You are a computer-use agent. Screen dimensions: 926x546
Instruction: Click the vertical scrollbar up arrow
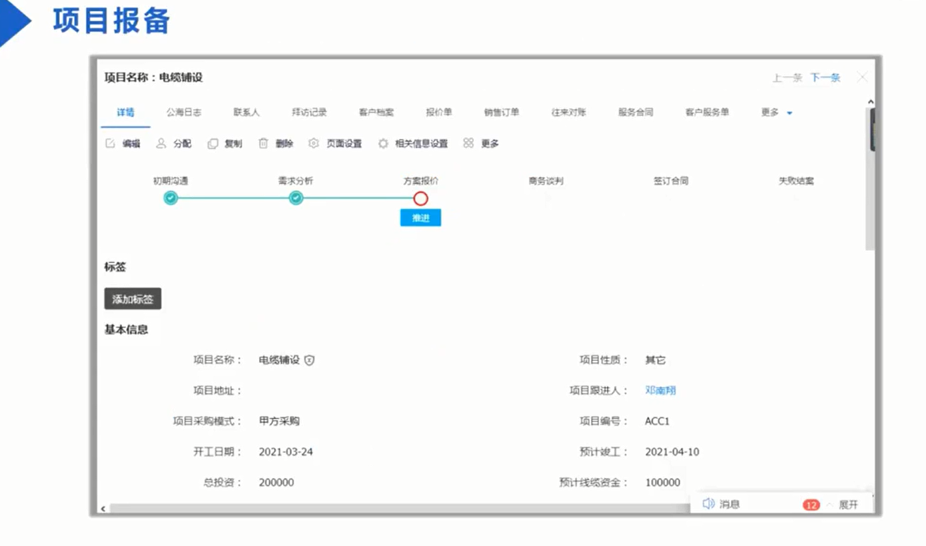pos(871,102)
